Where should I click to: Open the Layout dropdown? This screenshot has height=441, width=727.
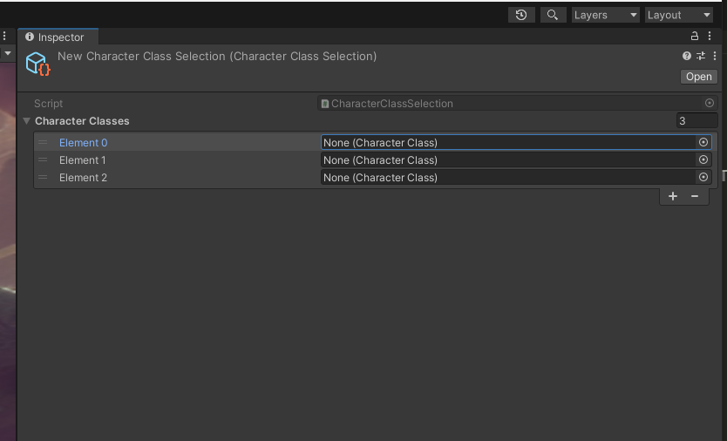pos(678,15)
